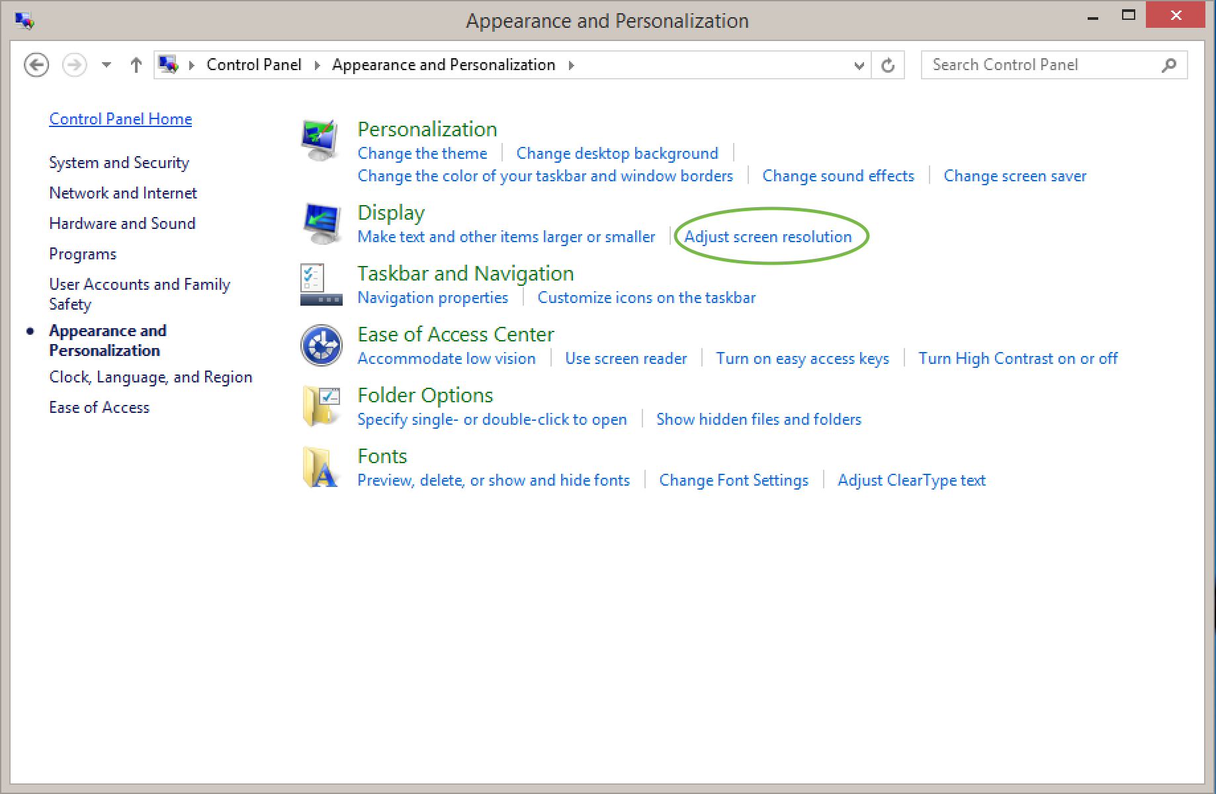Expand arrow after Appearance and Personalization breadcrumb
This screenshot has height=794, width=1216.
point(571,65)
